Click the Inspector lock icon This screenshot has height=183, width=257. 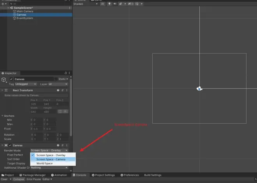(65, 73)
